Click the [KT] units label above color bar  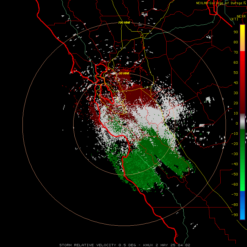(x=234, y=19)
